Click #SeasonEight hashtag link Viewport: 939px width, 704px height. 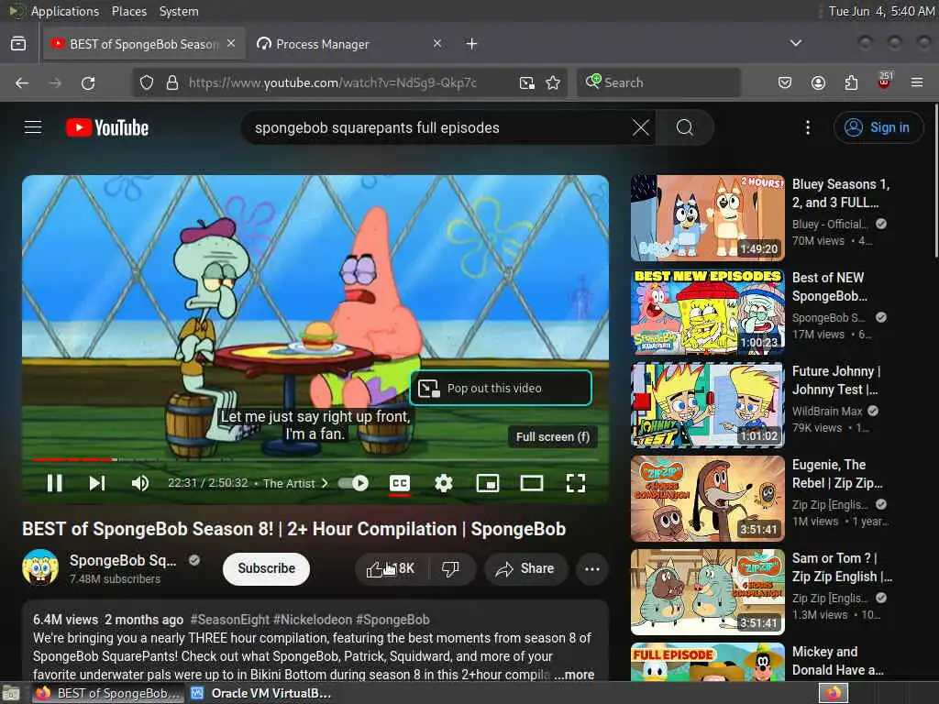pyautogui.click(x=229, y=620)
